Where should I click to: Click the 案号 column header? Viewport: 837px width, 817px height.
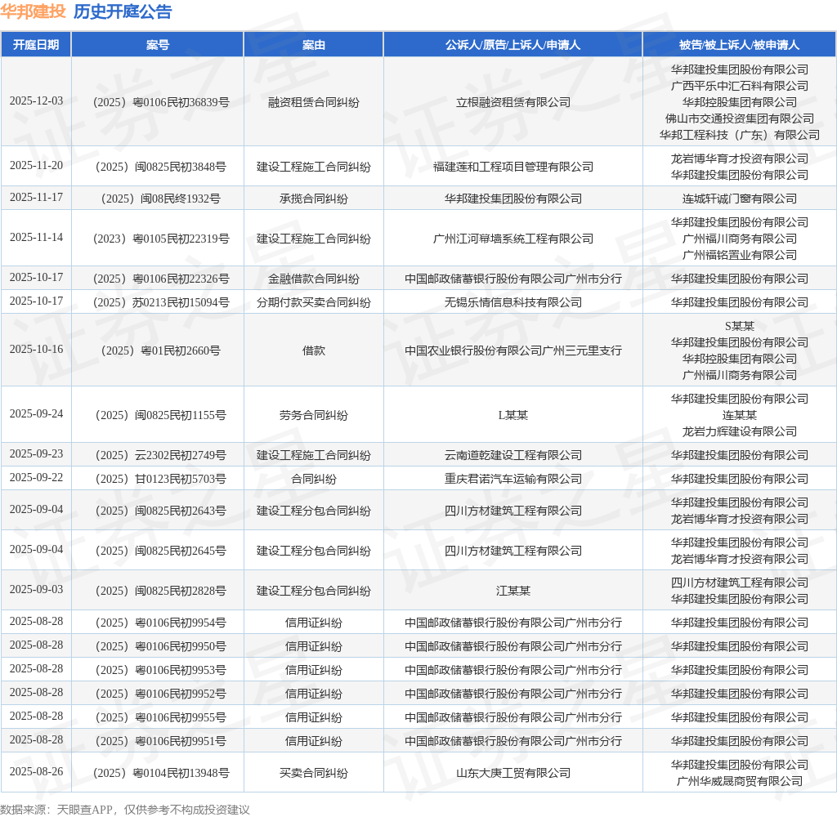click(158, 45)
